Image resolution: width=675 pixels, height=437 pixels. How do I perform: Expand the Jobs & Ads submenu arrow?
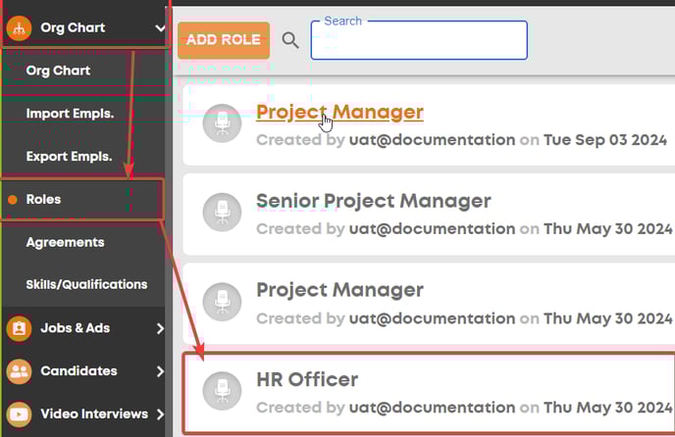click(160, 328)
